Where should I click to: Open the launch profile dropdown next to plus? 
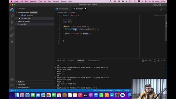(x=152, y=61)
